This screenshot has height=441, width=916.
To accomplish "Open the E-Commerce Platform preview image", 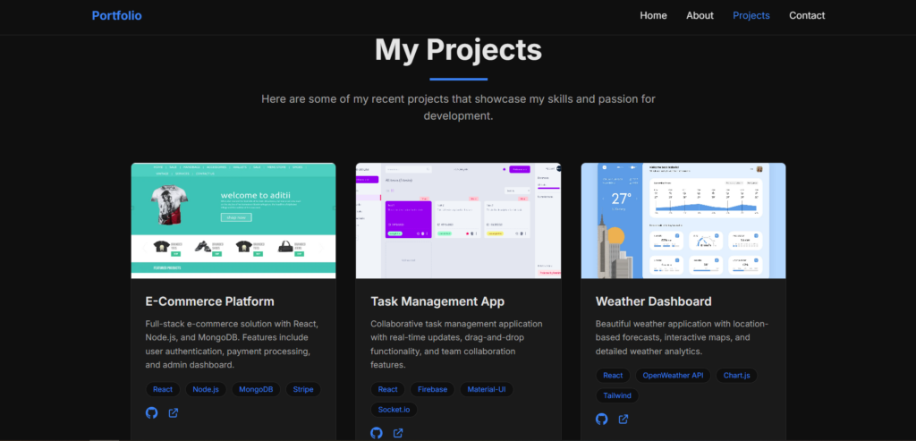I will pos(233,221).
